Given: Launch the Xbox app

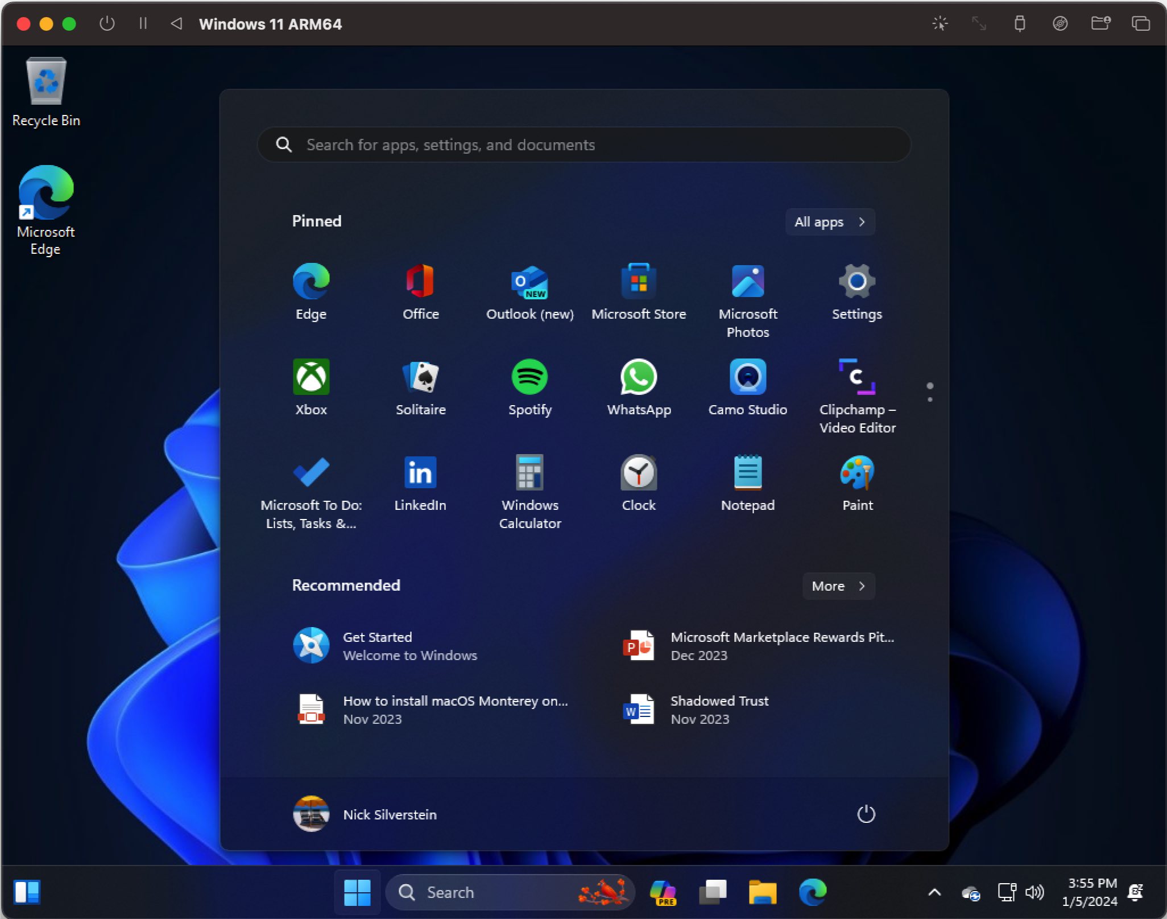Looking at the screenshot, I should pos(311,388).
